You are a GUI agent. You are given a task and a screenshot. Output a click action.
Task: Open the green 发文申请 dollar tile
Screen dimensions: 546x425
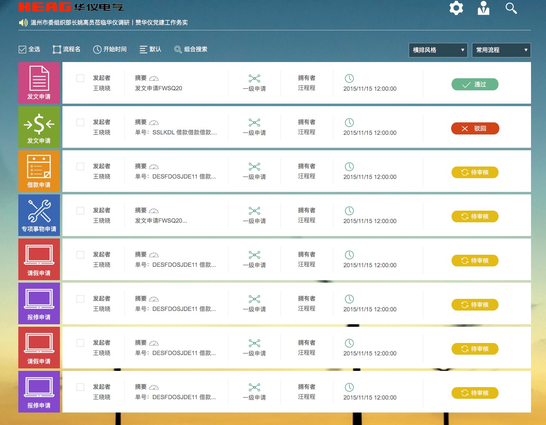tap(39, 127)
